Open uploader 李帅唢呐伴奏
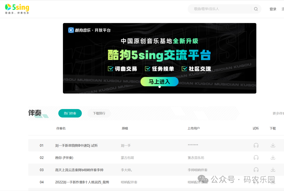284x191 pixels. coord(197,170)
